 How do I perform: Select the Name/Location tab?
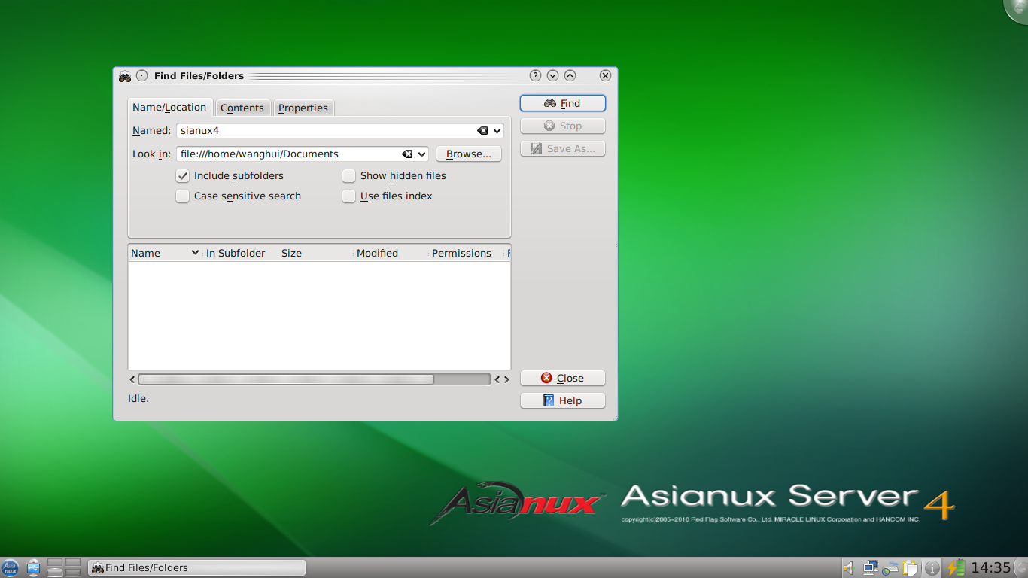(169, 107)
